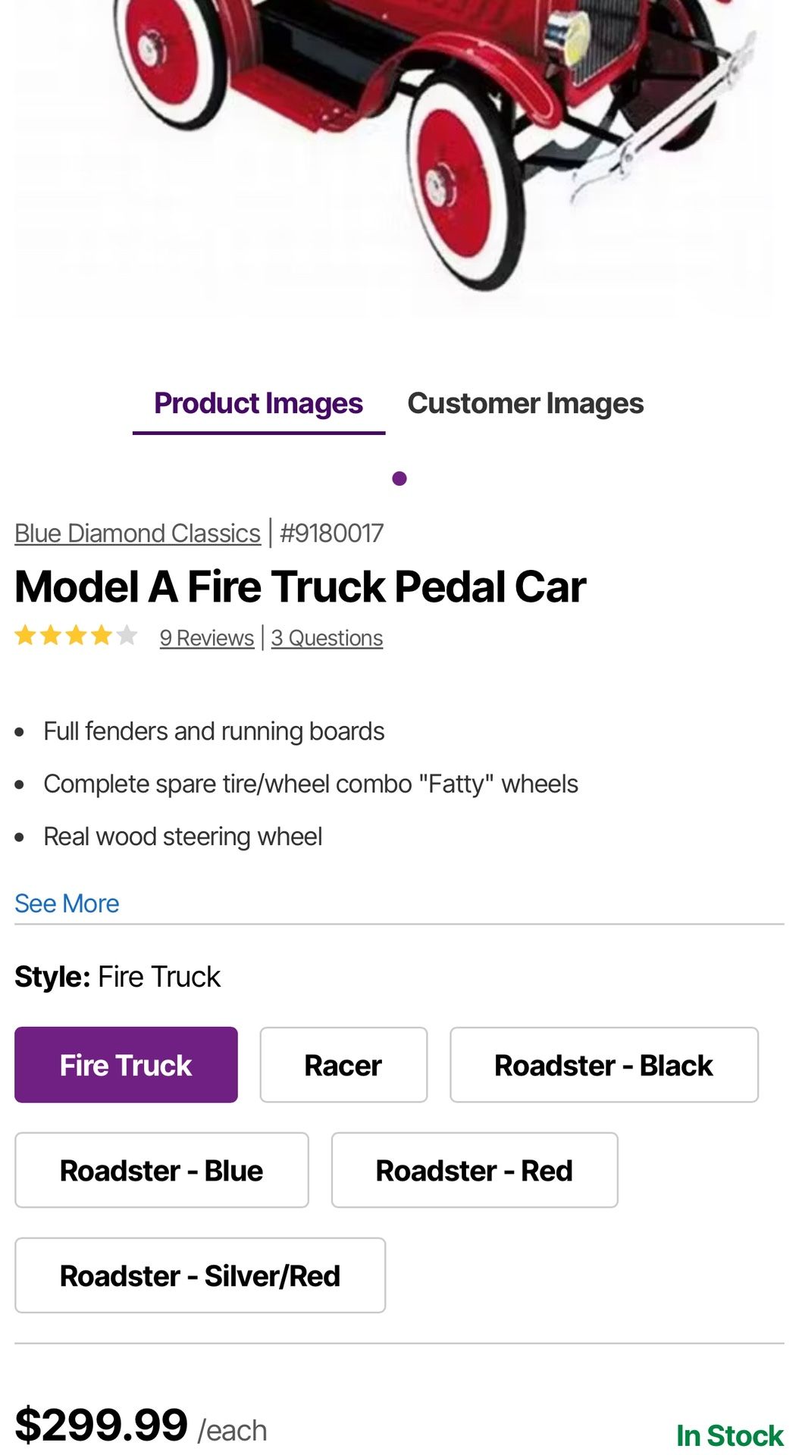
Task: Click the $299.99 price
Action: [x=101, y=1425]
